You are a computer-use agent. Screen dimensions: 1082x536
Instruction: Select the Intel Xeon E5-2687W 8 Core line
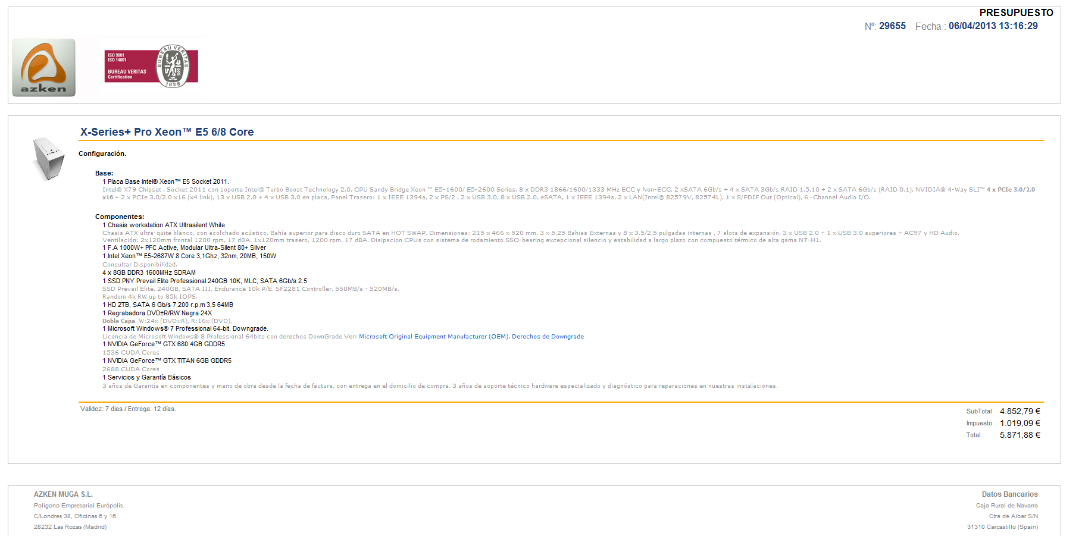(x=189, y=256)
